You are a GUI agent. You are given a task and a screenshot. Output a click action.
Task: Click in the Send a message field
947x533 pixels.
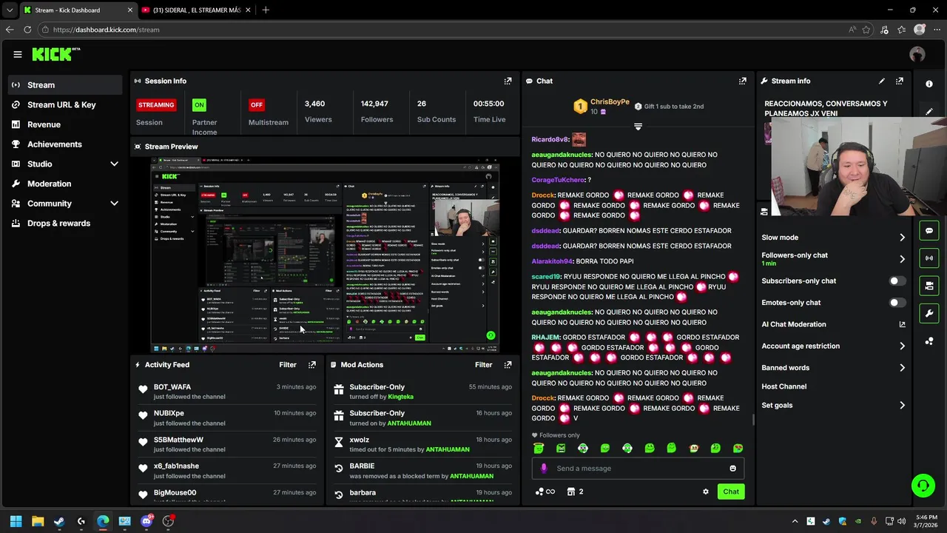(x=638, y=468)
